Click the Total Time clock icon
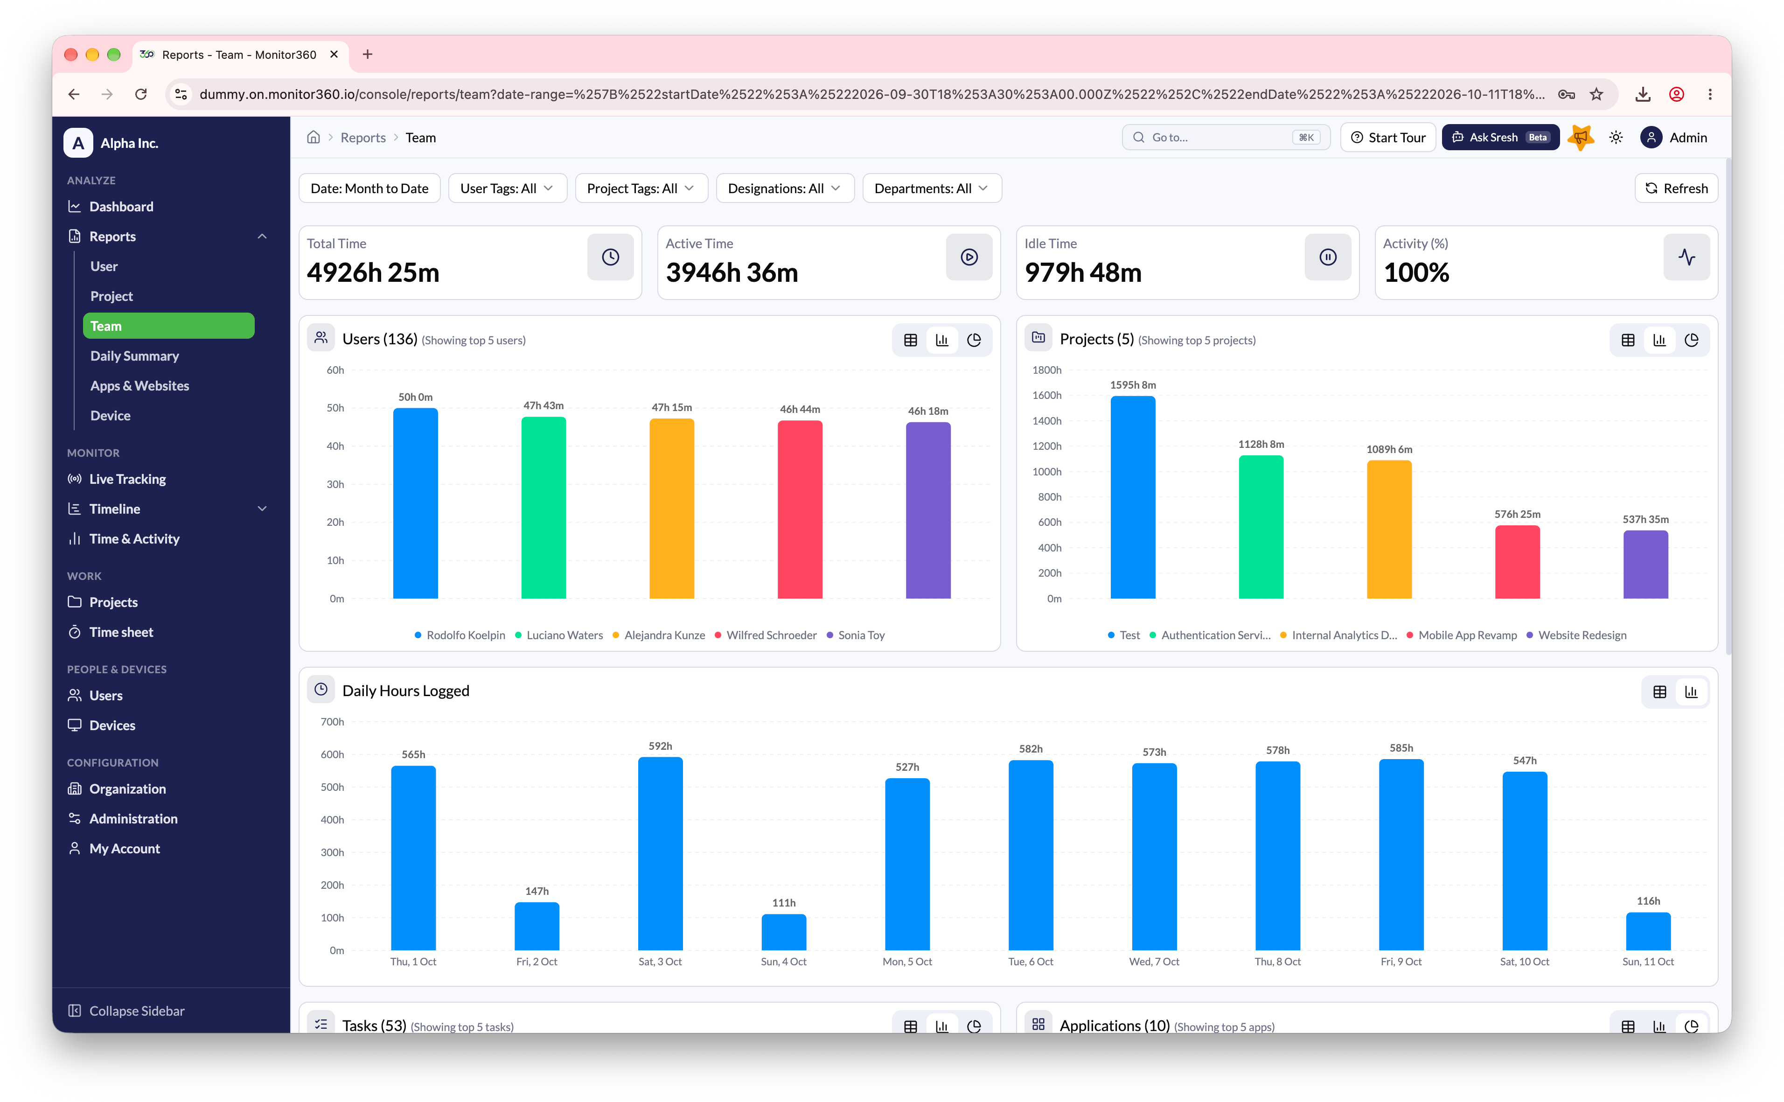 coord(611,257)
